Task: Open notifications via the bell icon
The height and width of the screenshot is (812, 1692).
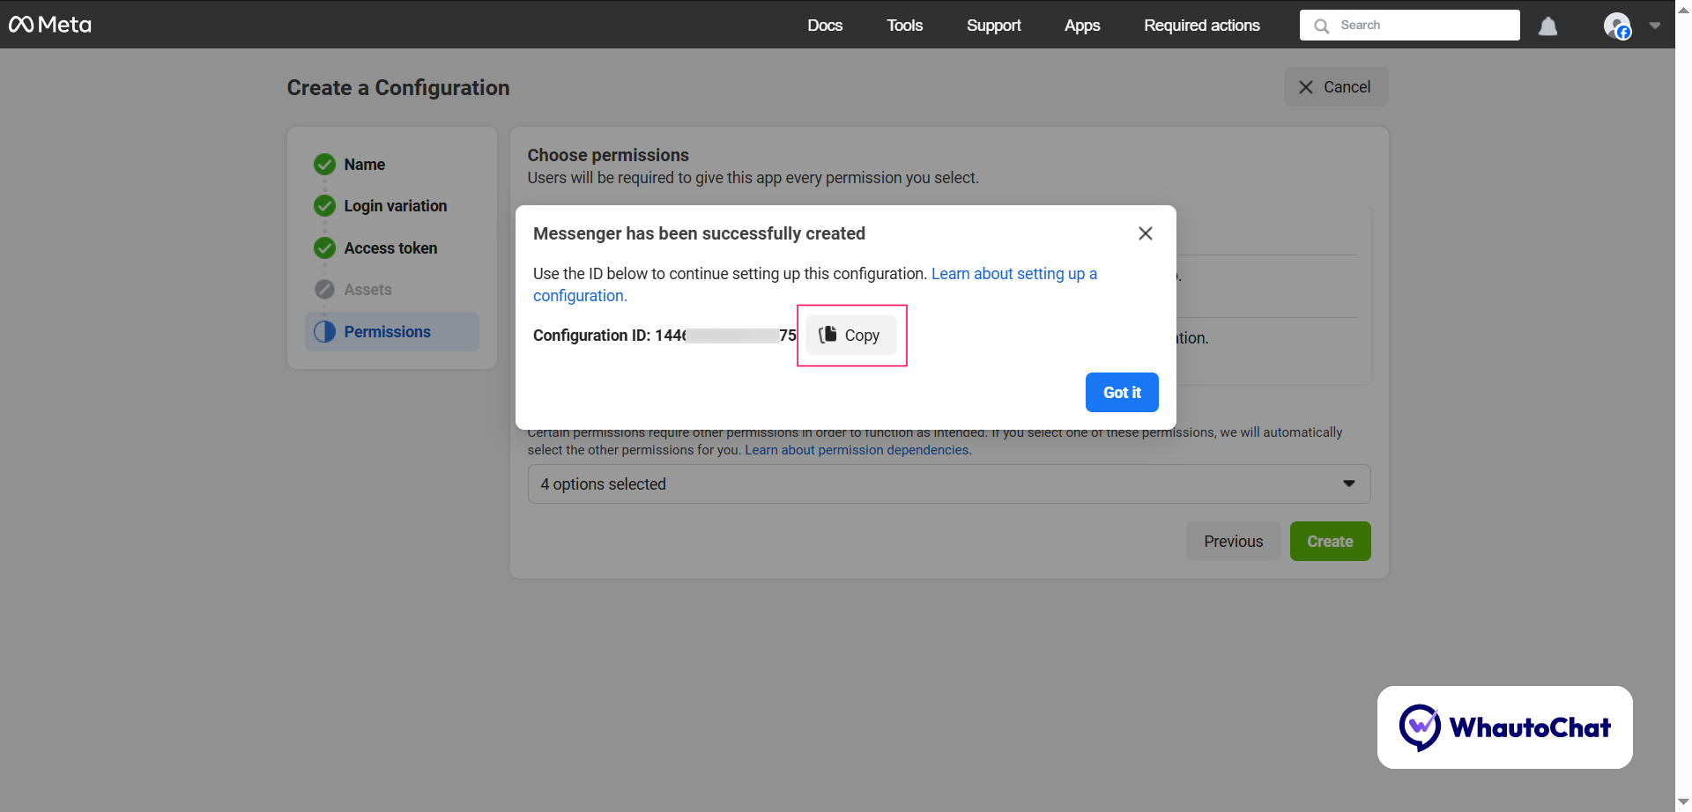Action: pos(1548,26)
